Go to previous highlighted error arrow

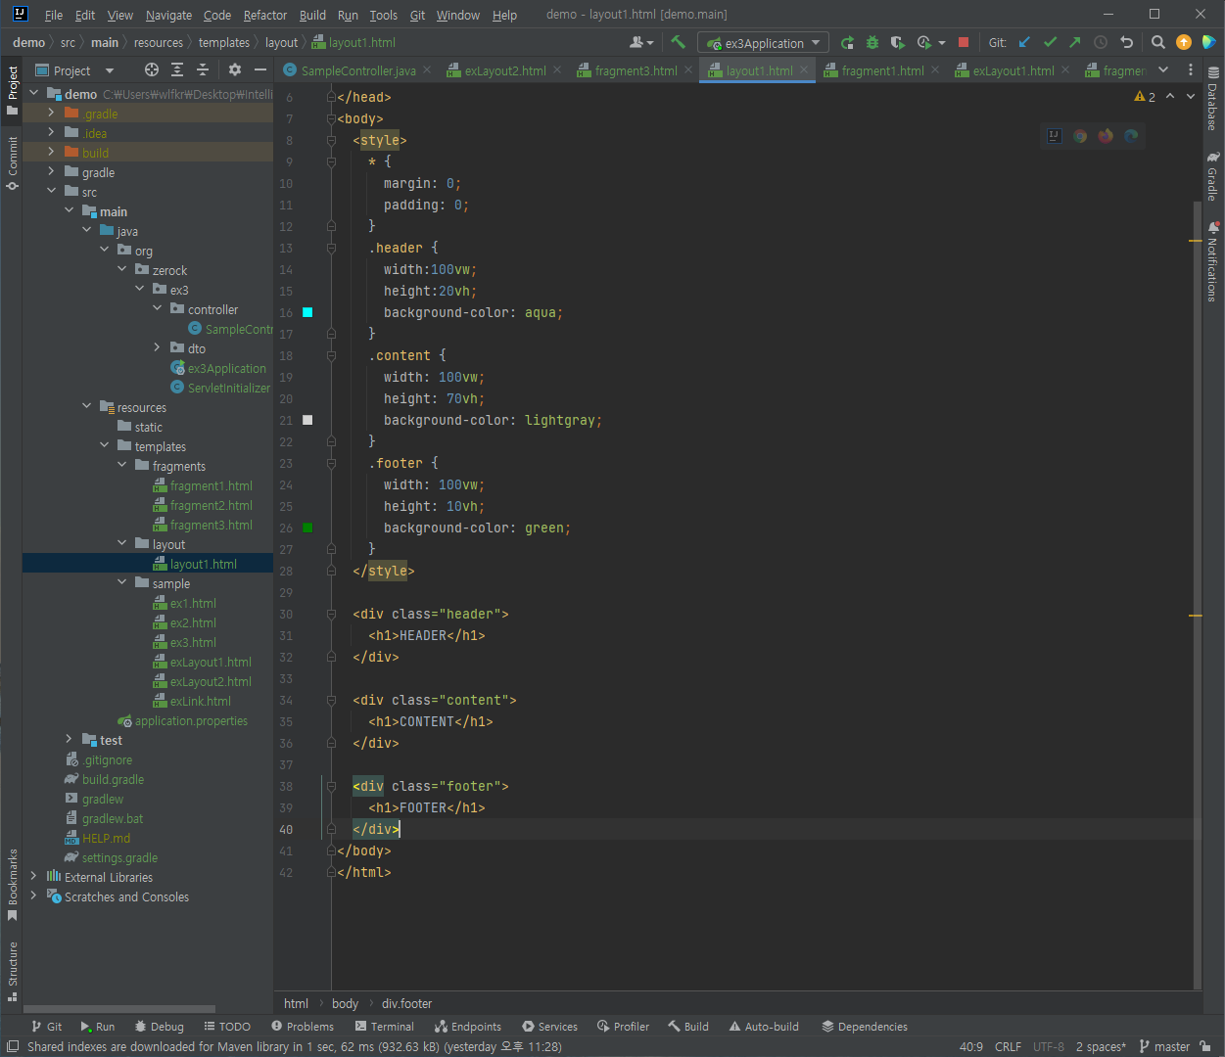tap(1170, 96)
